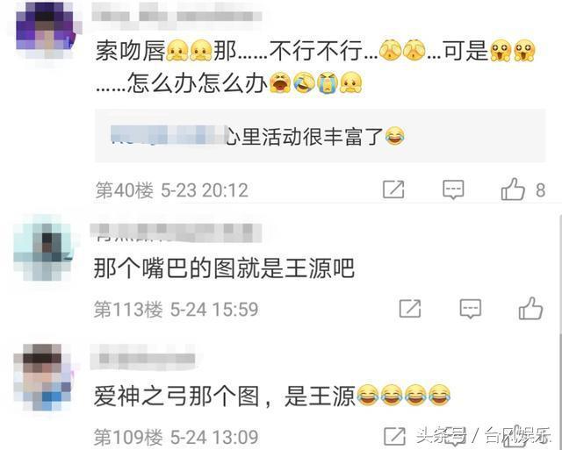
Task: Open reply icon on 第40楼 comment
Action: pos(453,189)
